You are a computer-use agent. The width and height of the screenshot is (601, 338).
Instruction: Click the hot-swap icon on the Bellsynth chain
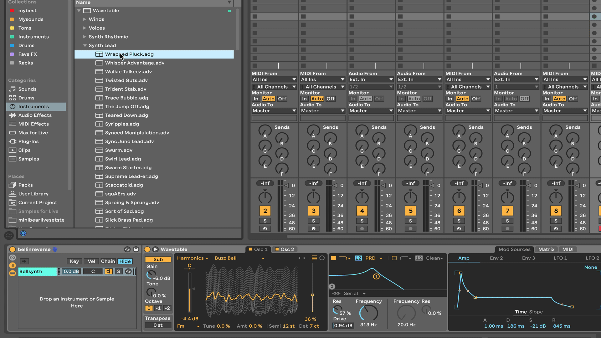coord(128,272)
